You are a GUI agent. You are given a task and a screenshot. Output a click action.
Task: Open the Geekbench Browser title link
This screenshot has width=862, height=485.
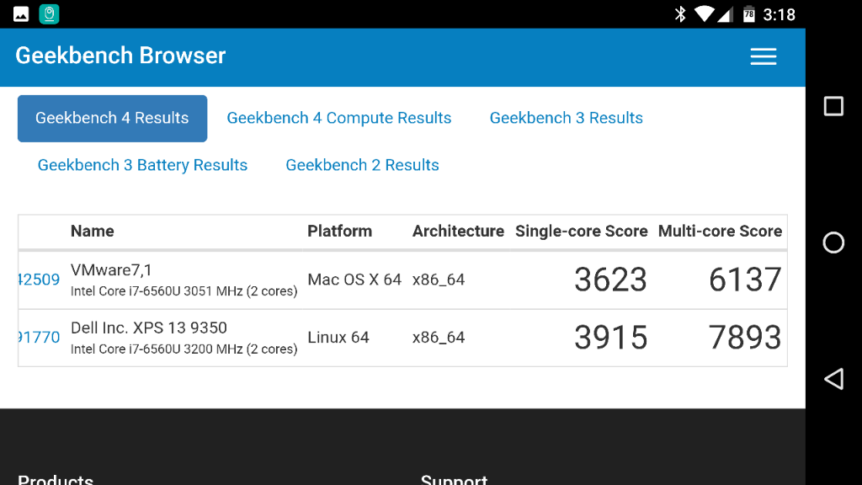[x=120, y=56]
